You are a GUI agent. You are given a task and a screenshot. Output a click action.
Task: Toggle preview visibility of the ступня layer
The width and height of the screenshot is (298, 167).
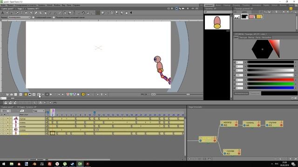pos(2,119)
